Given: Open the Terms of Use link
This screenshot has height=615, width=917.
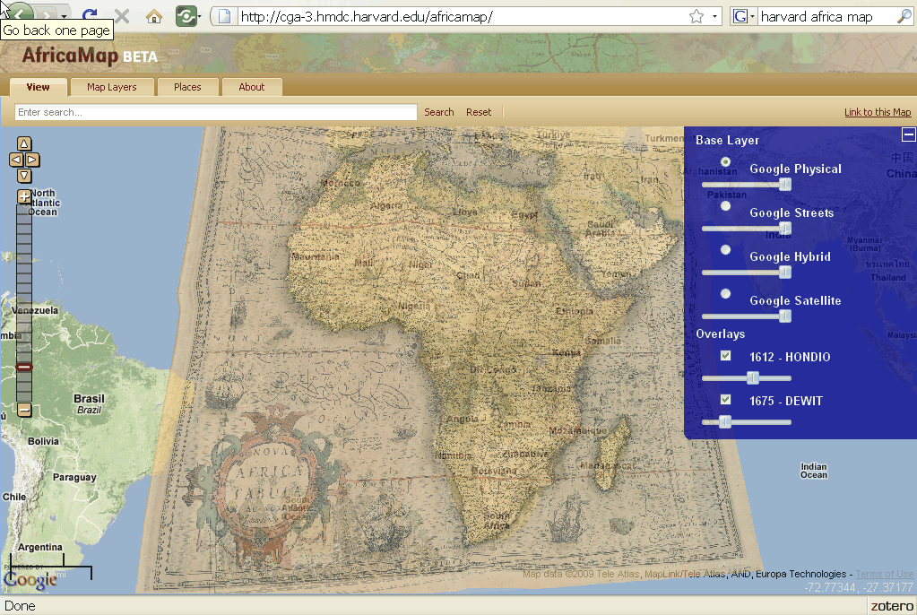Looking at the screenshot, I should pos(884,574).
